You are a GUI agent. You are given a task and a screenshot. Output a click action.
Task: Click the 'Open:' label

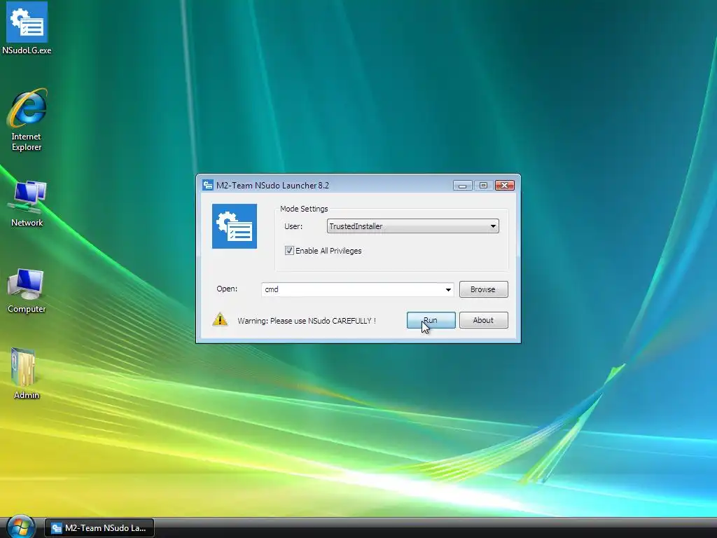click(227, 289)
